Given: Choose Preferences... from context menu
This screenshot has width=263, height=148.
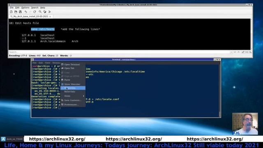Looking at the screenshot, I should 73,104.
